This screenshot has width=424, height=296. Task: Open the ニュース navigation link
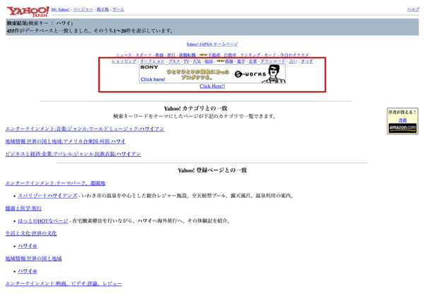(124, 55)
